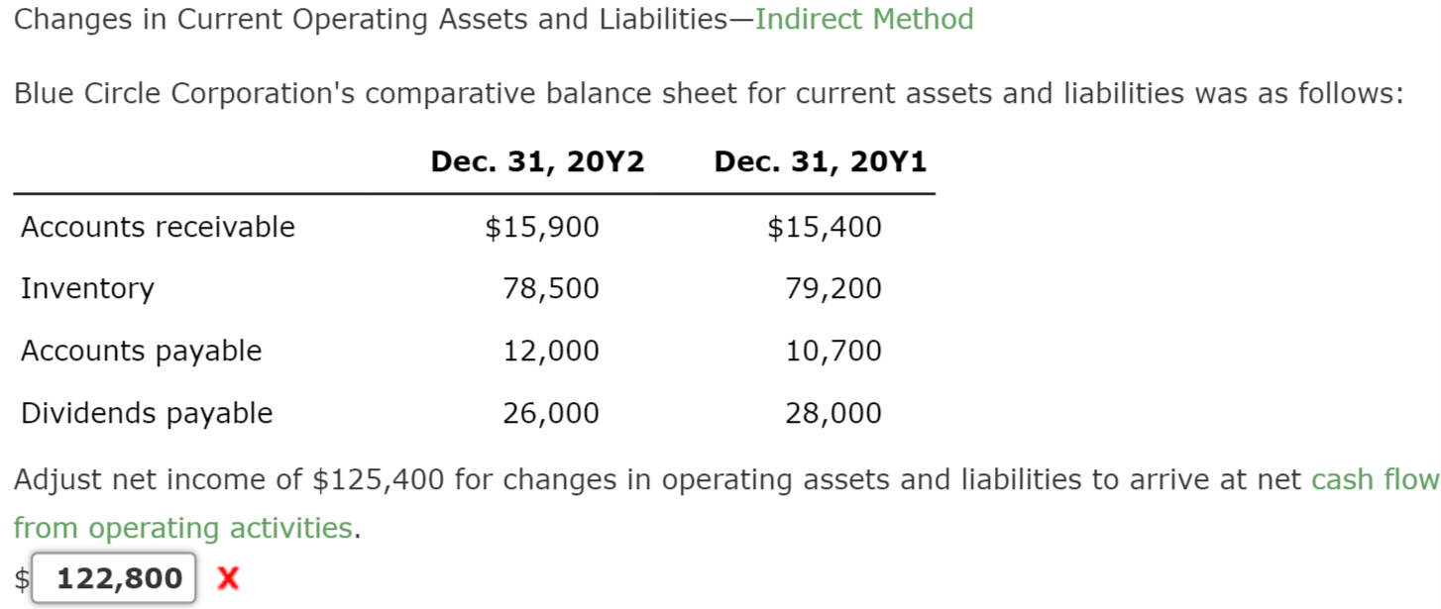The width and height of the screenshot is (1441, 609).
Task: Click the $15,400 value for 20Y1
Action: (x=824, y=227)
